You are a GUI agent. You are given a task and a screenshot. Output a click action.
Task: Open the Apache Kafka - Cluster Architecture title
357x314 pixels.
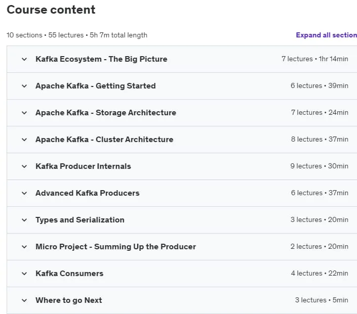[104, 140]
